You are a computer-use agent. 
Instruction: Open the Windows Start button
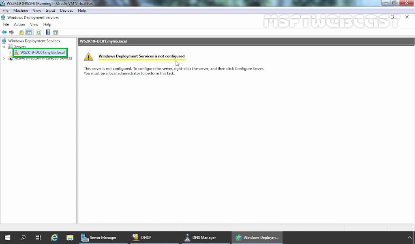click(7, 238)
